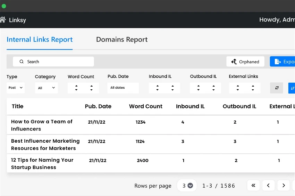Click the Export button icon
The width and height of the screenshot is (295, 196).
coord(278,62)
